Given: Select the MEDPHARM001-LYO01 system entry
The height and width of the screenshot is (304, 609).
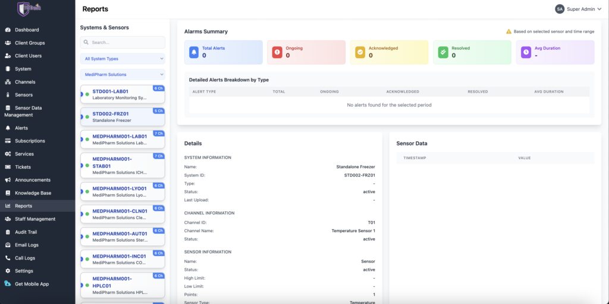Looking at the screenshot, I should coord(122,191).
